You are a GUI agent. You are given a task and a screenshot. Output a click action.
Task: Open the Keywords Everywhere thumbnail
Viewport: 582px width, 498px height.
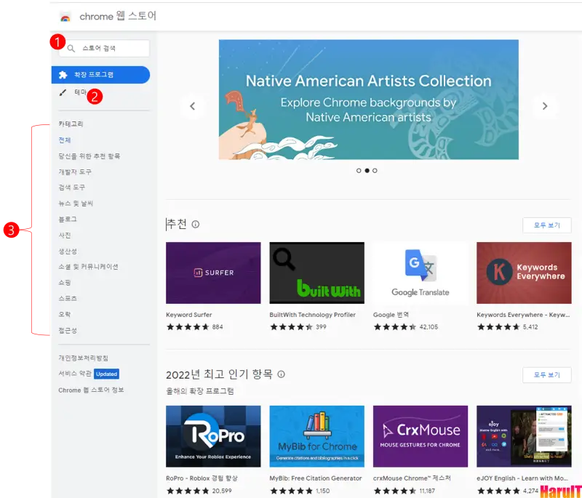pyautogui.click(x=524, y=273)
